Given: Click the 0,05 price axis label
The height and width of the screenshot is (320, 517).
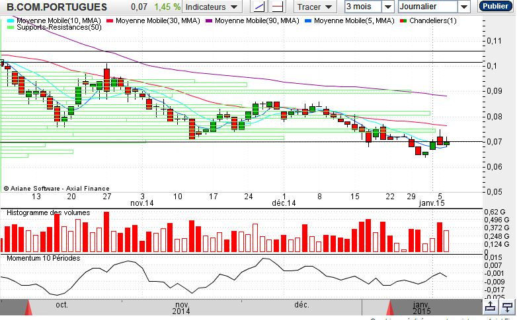Looking at the screenshot, I should pyautogui.click(x=495, y=191).
